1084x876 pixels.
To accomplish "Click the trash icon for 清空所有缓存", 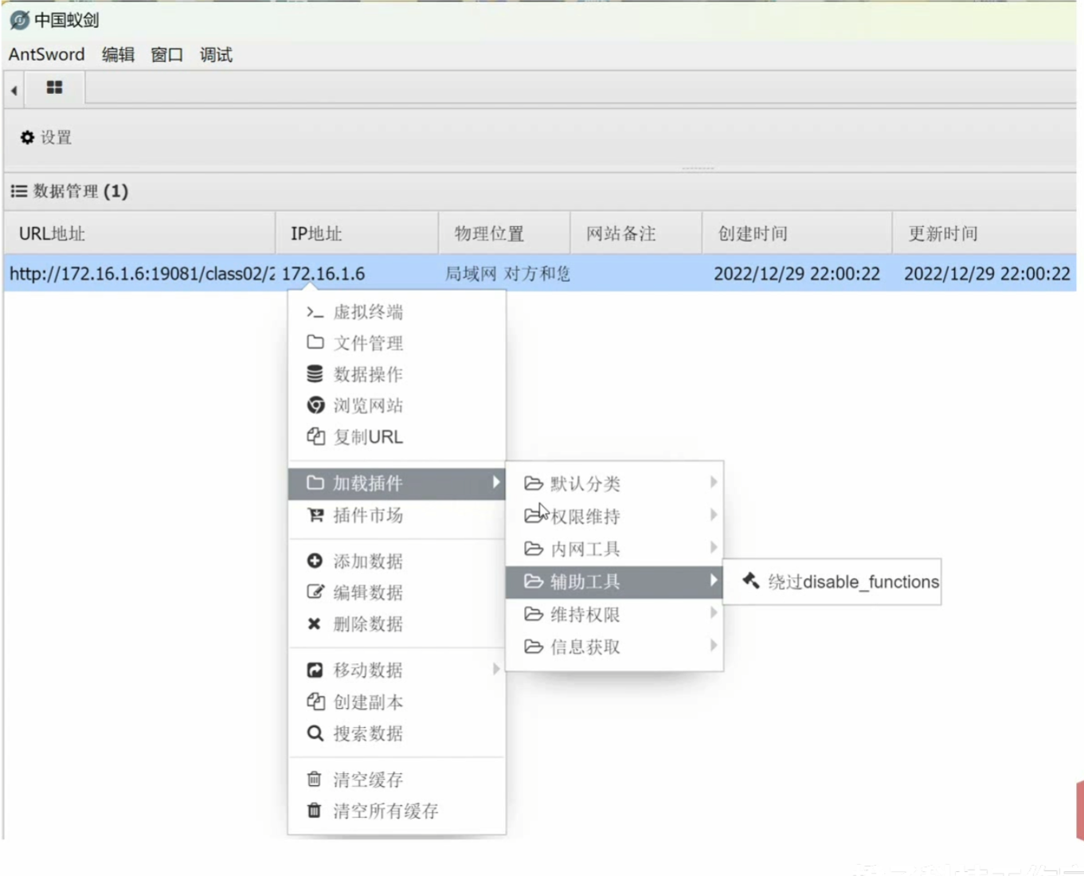I will coord(315,811).
